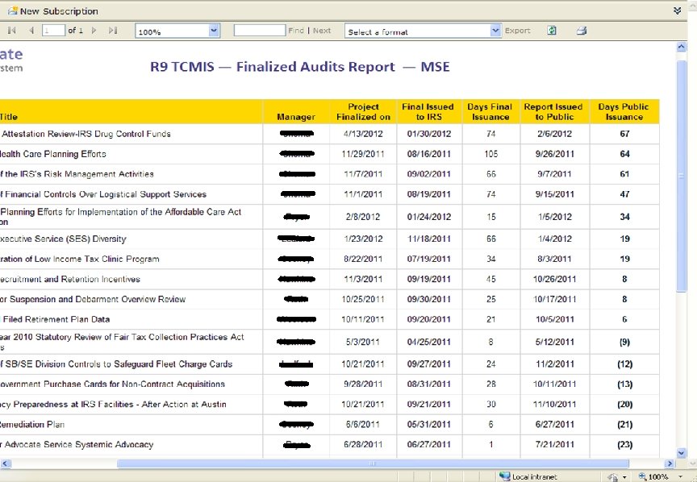Click the Find link
This screenshot has height=482, width=697.
point(296,31)
